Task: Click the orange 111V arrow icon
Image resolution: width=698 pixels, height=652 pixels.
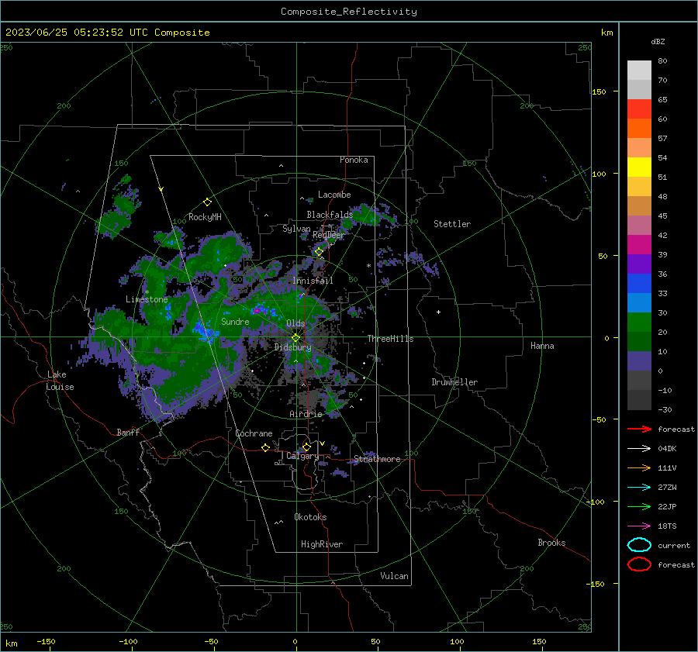Action: tap(639, 467)
